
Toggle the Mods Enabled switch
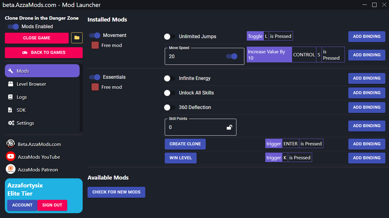(x=13, y=27)
